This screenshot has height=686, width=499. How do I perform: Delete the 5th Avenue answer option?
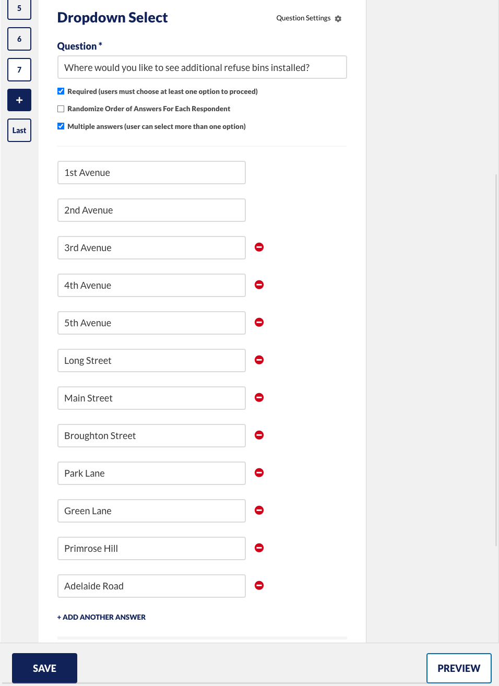(x=259, y=322)
